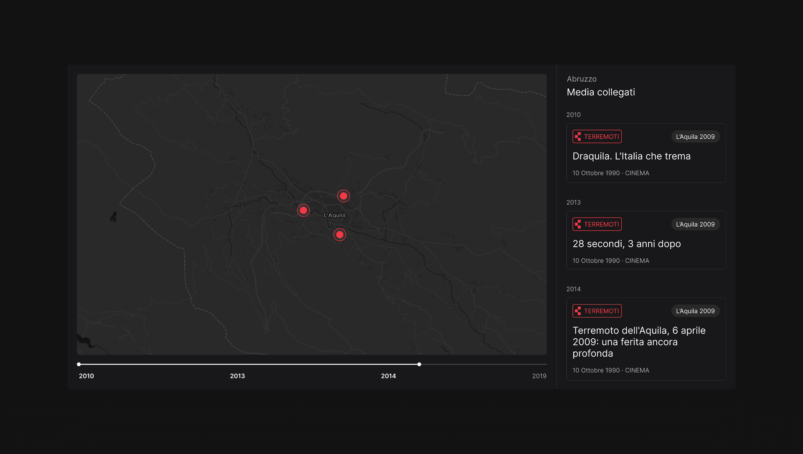Screen dimensions: 803x454
Task: Click TERREMOTI tag on Terremoto dell'Aquila card
Action: [x=597, y=311]
